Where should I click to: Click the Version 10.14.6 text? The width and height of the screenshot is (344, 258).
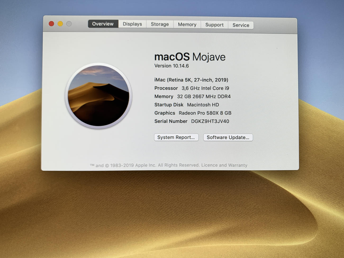[171, 66]
